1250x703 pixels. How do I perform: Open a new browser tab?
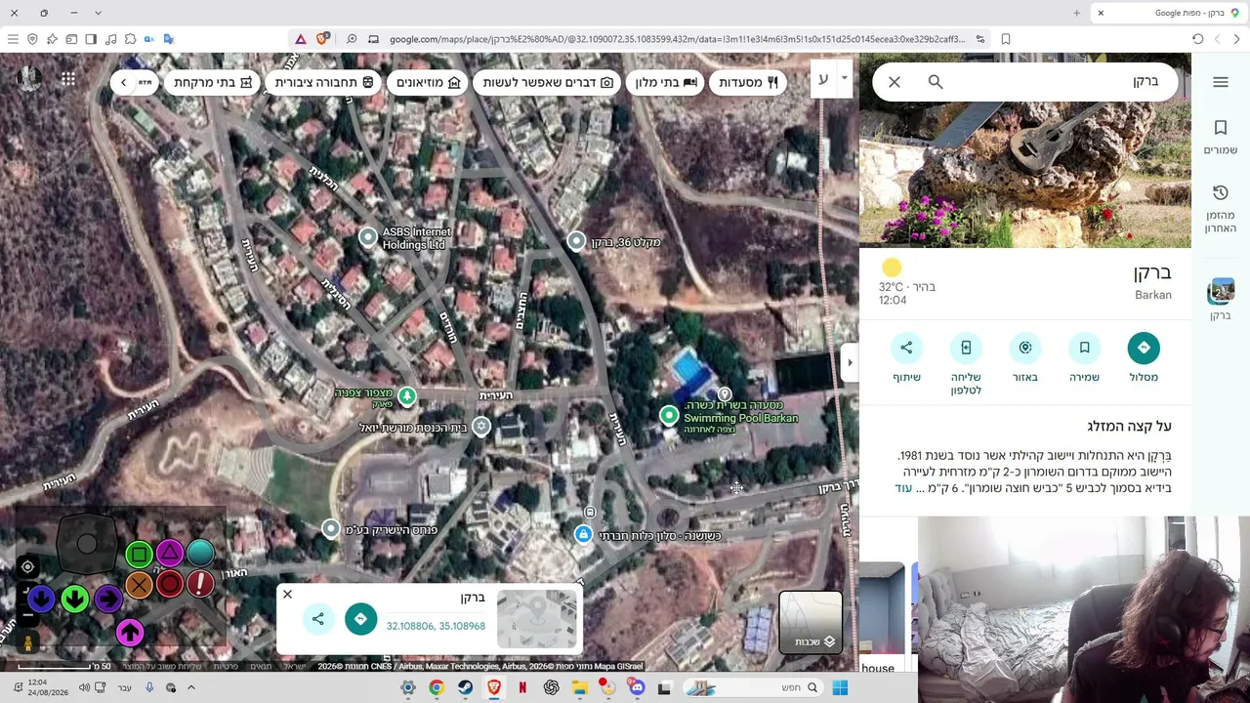(1076, 13)
